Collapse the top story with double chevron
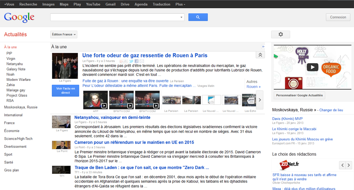The image size is (354, 190). [x=260, y=55]
